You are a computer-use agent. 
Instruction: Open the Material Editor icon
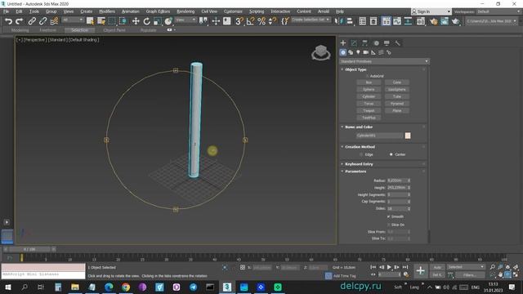[421, 21]
